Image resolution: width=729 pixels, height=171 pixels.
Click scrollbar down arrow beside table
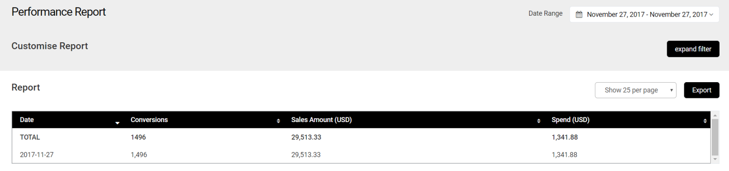(715, 159)
